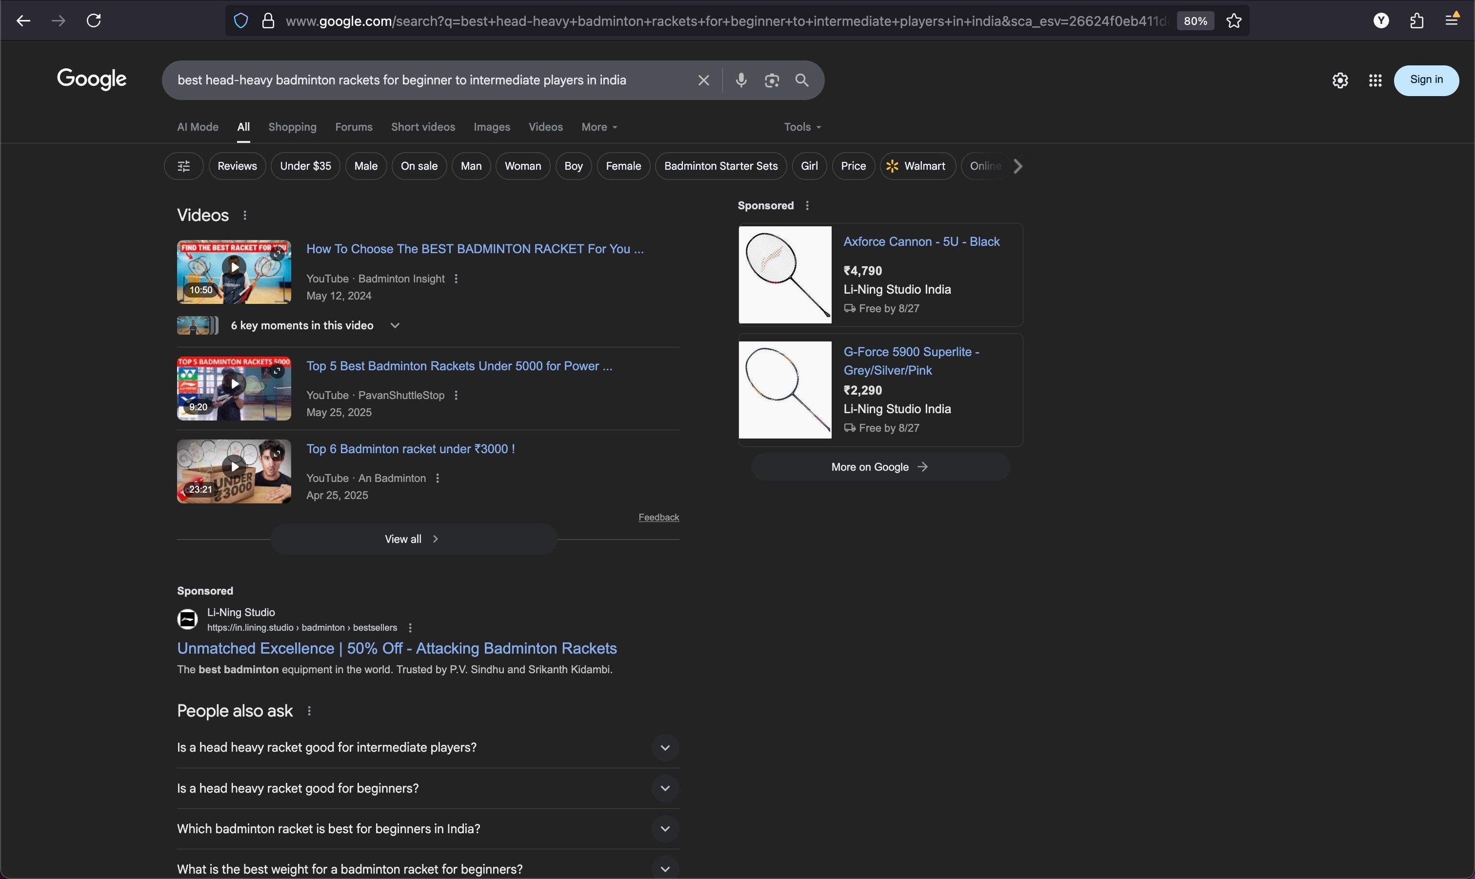This screenshot has height=879, width=1475.
Task: Toggle the Badminton Starter Sets chip
Action: pyautogui.click(x=720, y=166)
